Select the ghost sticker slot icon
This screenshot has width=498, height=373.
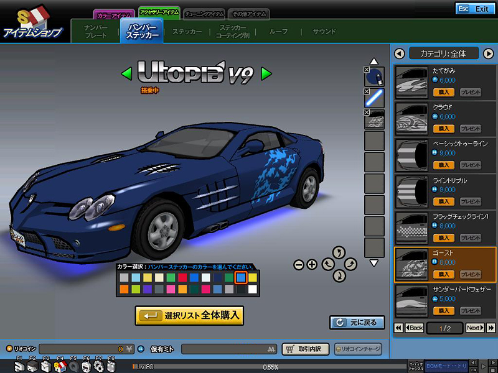pyautogui.click(x=375, y=119)
